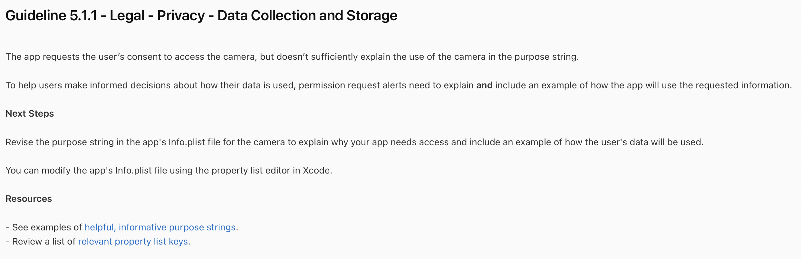Open the helpful, informative purpose strings link

tap(160, 227)
